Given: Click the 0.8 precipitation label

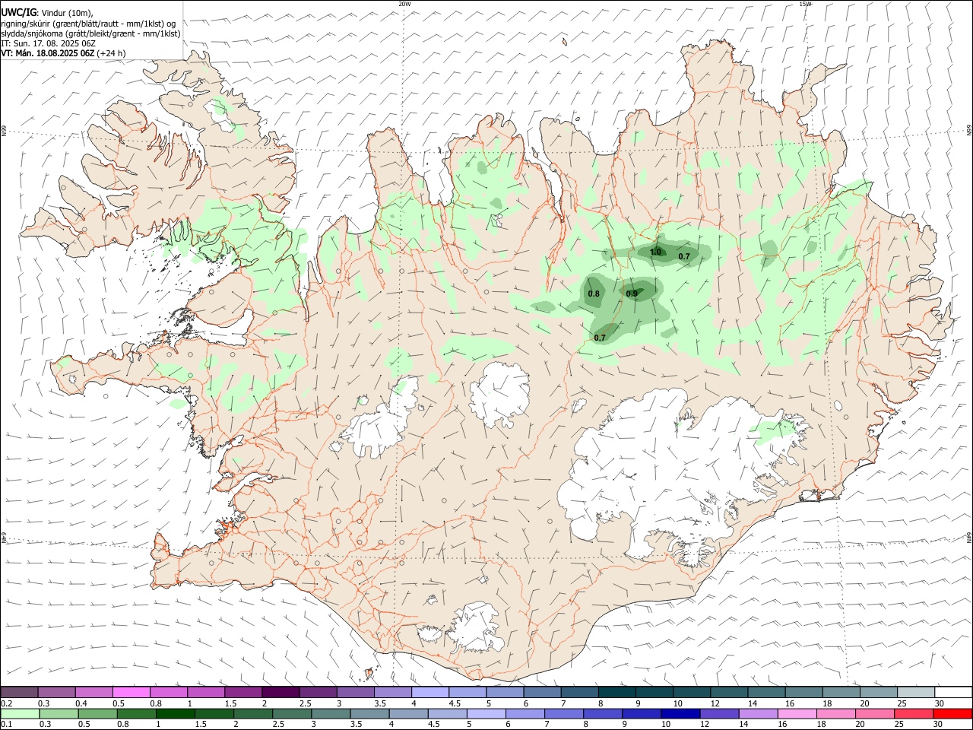Looking at the screenshot, I should [594, 294].
